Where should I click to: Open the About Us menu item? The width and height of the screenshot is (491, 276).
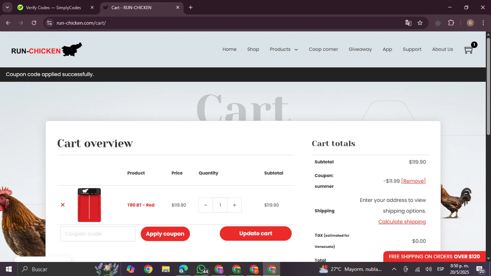[x=443, y=49]
